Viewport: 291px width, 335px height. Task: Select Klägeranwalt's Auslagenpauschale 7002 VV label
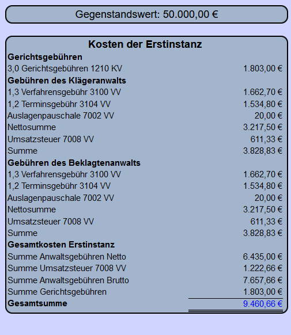[61, 116]
